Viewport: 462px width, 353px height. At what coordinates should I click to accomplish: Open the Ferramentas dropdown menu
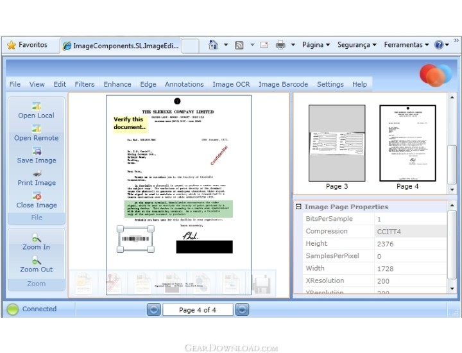[406, 45]
